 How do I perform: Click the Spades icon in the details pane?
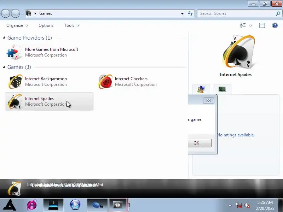click(15, 189)
